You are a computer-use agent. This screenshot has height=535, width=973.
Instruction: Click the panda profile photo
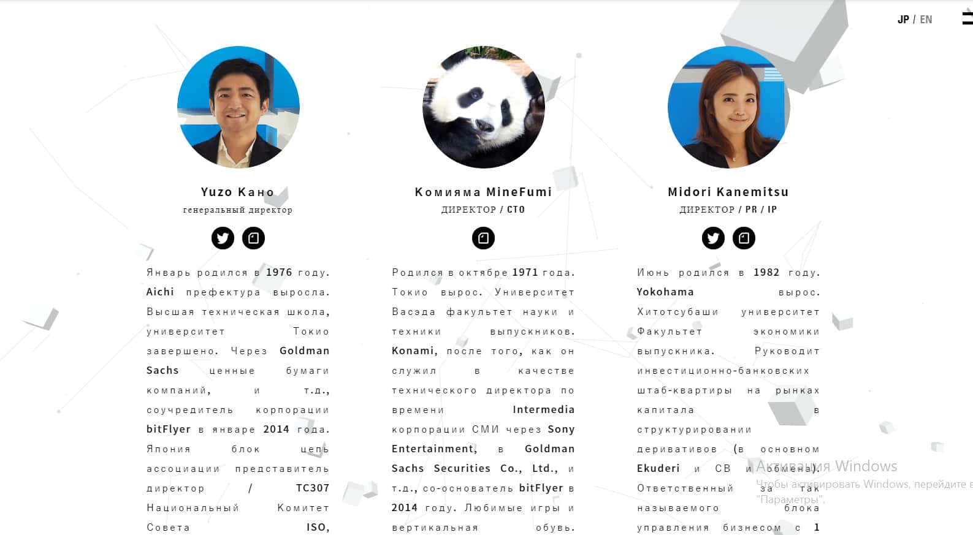tap(483, 107)
